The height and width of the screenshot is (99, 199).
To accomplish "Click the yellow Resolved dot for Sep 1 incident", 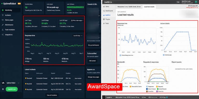I will tap(26, 78).
